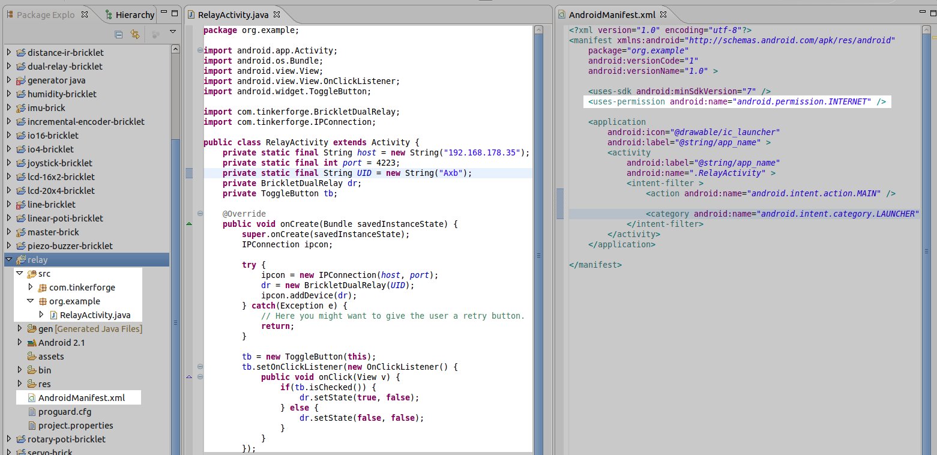The width and height of the screenshot is (937, 455).
Task: Open the Package Explorer view menu triangle
Action: [x=173, y=31]
